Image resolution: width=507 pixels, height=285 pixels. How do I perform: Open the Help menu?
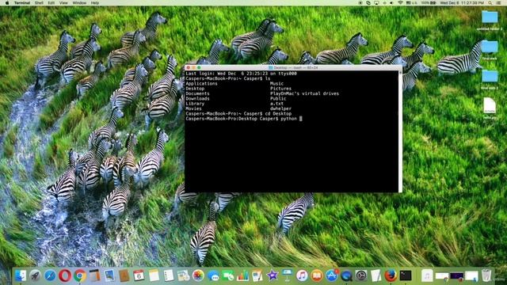coord(95,2)
